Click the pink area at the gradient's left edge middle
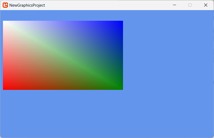Screen dimensions: 214x138 (4, 55)
